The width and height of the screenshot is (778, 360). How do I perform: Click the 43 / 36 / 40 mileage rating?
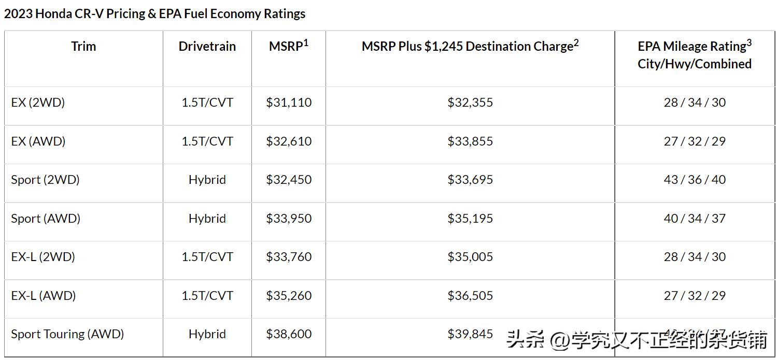[695, 180]
